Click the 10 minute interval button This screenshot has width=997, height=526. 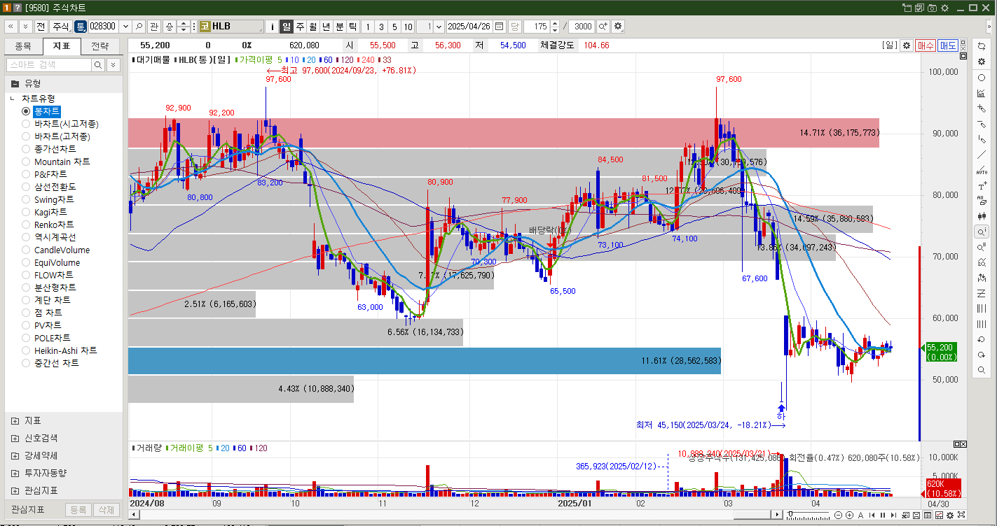(408, 27)
